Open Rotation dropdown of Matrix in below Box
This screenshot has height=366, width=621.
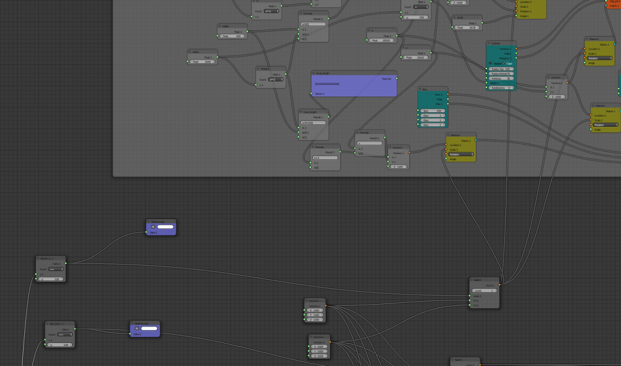click(x=461, y=154)
